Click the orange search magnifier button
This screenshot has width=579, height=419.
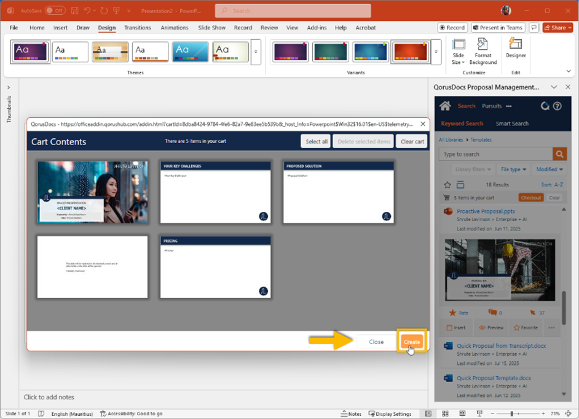pyautogui.click(x=559, y=154)
